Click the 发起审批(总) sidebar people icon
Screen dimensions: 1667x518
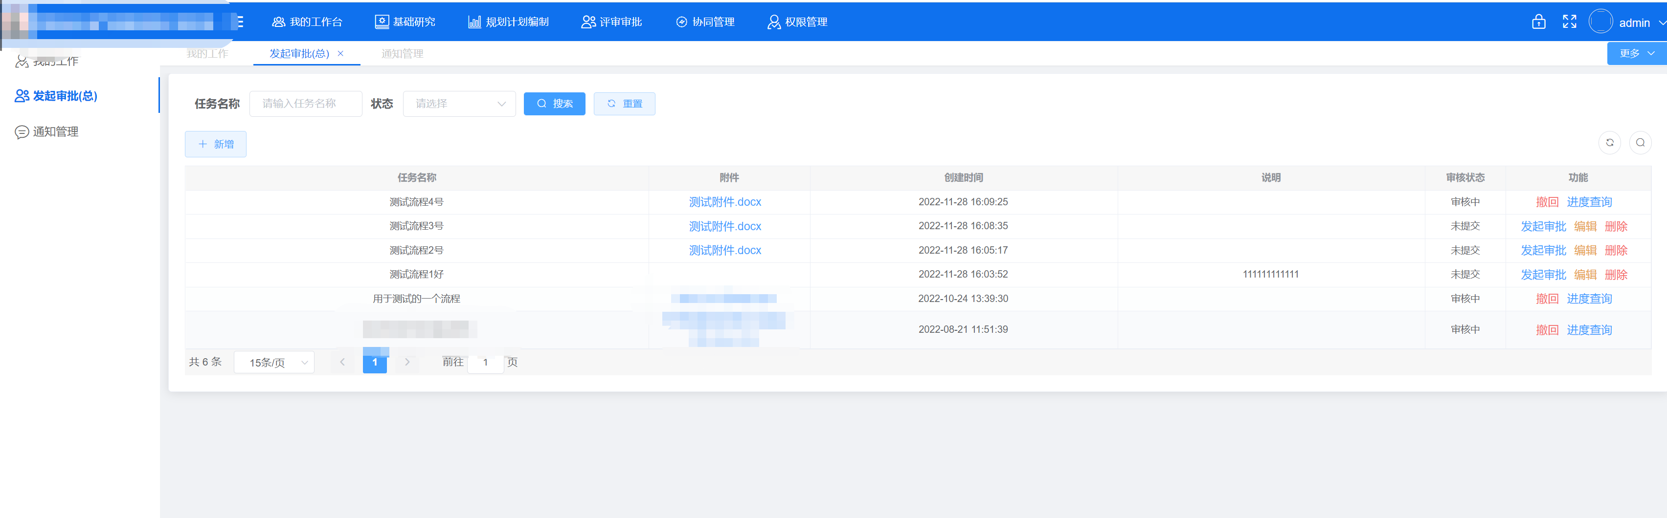pyautogui.click(x=22, y=96)
